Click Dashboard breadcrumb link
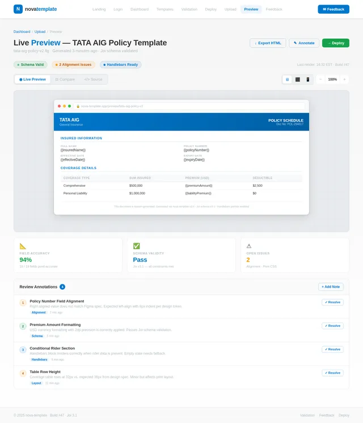The width and height of the screenshot is (363, 423). click(22, 32)
